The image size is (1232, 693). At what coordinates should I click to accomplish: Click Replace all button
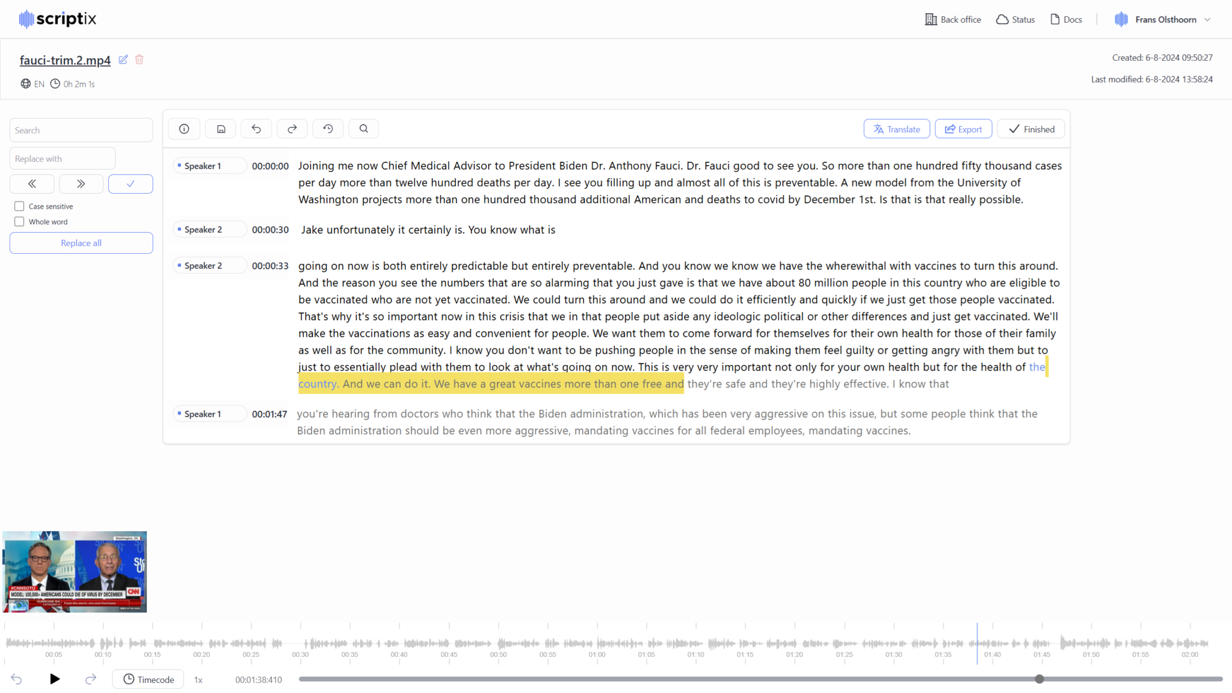click(x=81, y=243)
